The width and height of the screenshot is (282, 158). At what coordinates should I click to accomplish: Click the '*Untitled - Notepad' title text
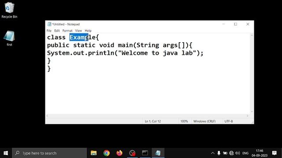66,24
